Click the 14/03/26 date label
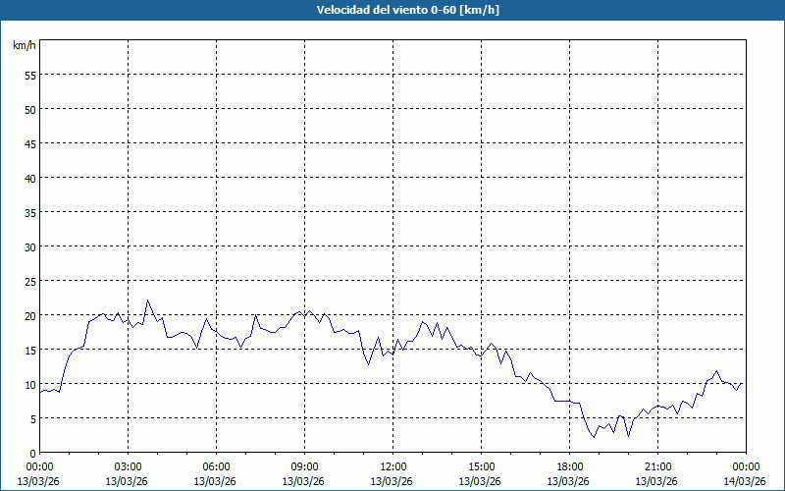This screenshot has width=785, height=491. [746, 481]
